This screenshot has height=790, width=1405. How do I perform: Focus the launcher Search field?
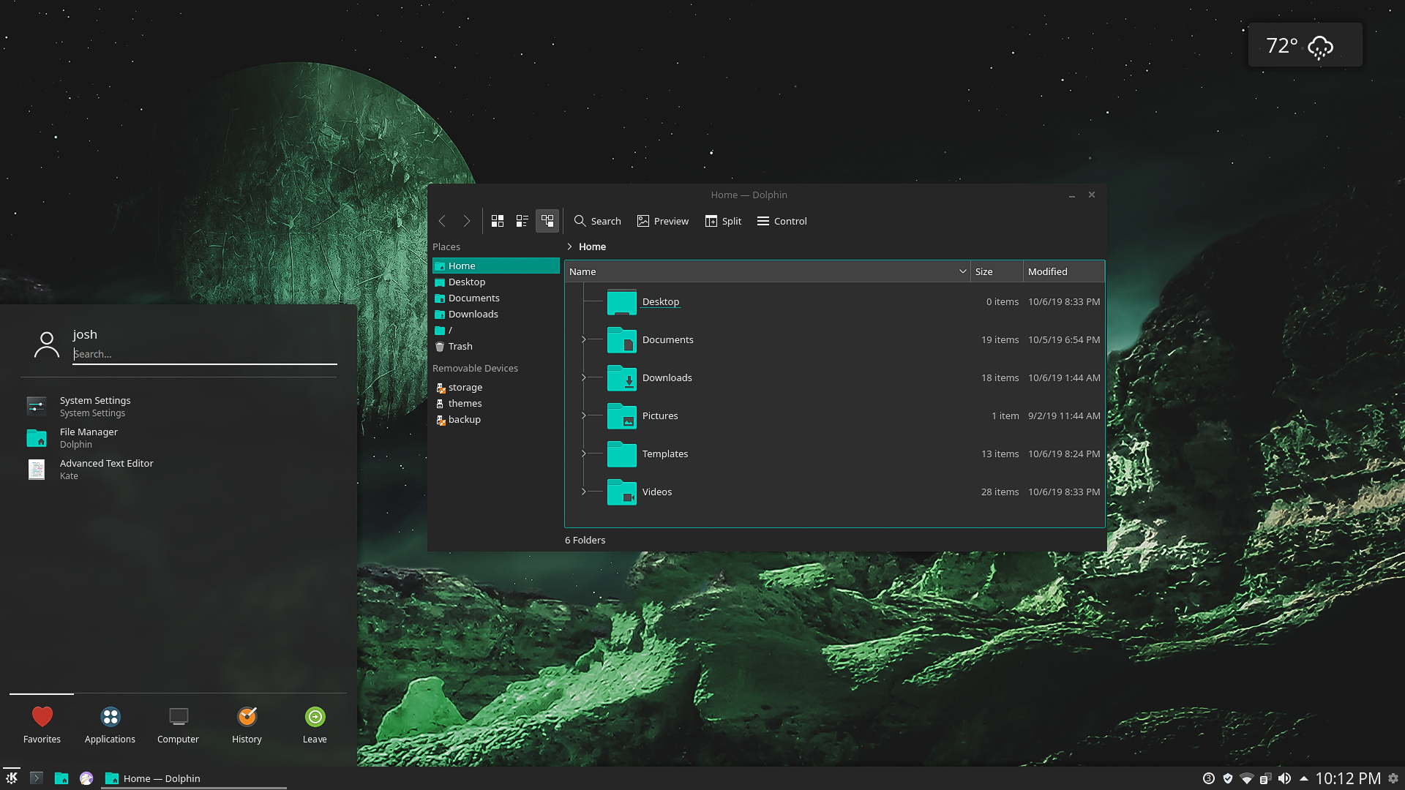205,354
